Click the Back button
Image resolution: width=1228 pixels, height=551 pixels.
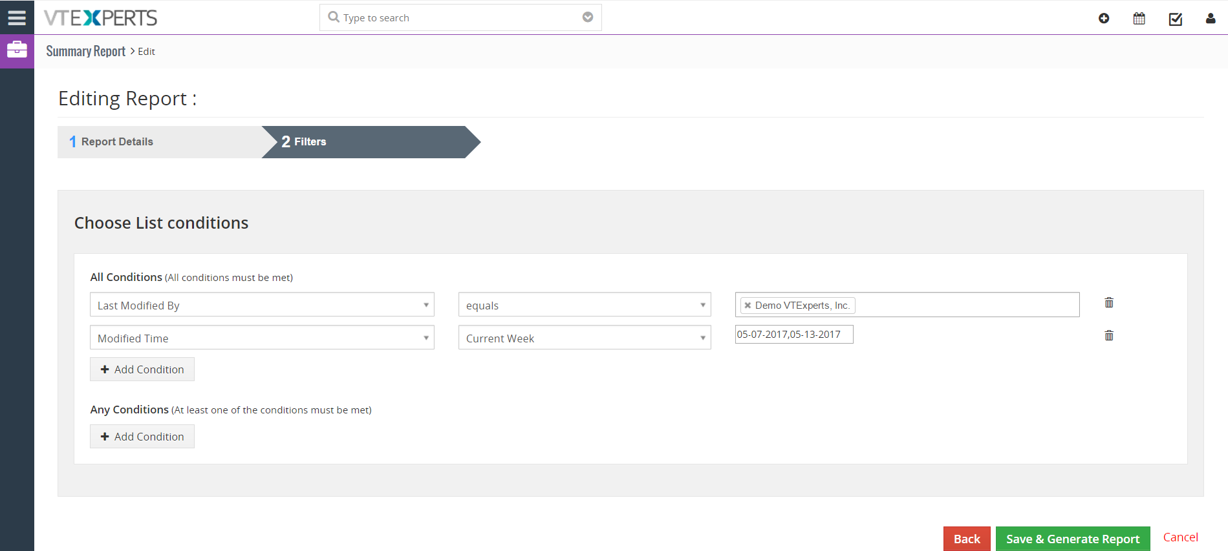click(x=967, y=539)
